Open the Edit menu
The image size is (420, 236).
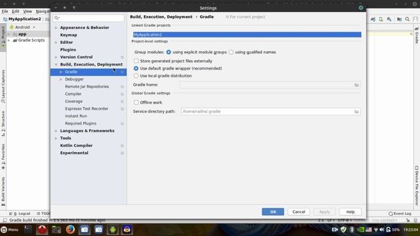pyautogui.click(x=15, y=12)
